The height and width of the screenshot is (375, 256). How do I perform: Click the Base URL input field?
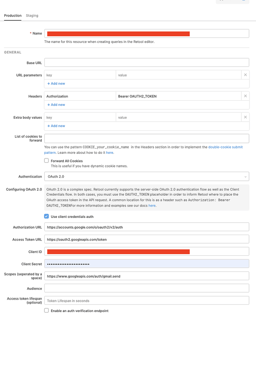(x=146, y=62)
